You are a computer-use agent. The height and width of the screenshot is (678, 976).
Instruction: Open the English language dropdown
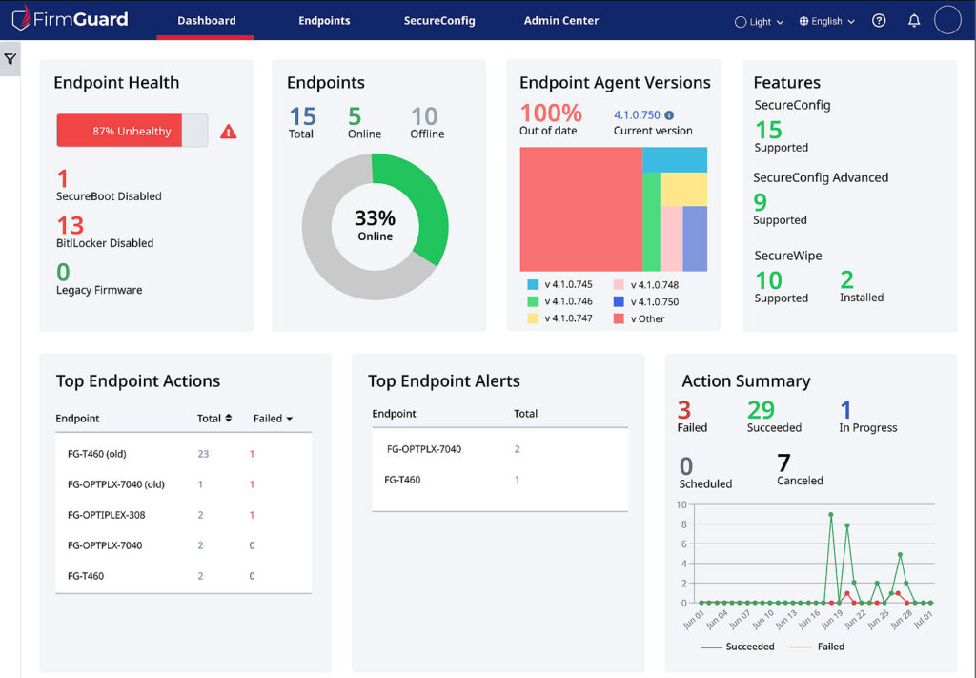point(825,20)
